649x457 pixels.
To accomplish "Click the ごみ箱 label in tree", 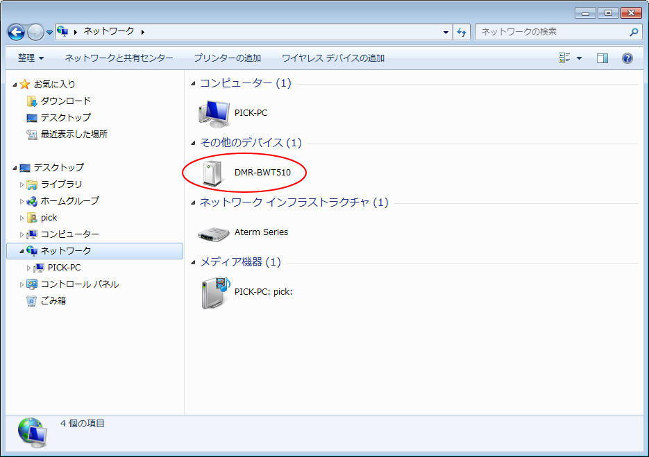I will 53,301.
